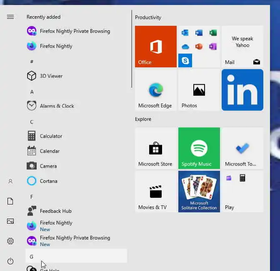This screenshot has height=271, width=280.
Task: Launch Firefox Nightly marked New under F
Action: 76,226
